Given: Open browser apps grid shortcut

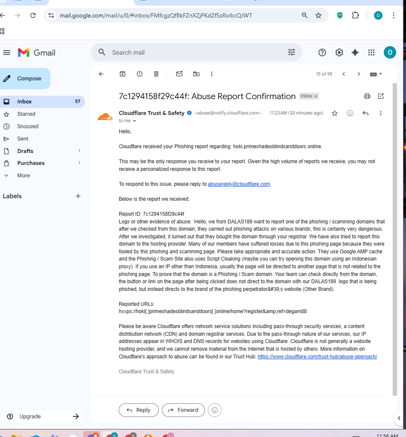Looking at the screenshot, I should click(x=2, y=31).
